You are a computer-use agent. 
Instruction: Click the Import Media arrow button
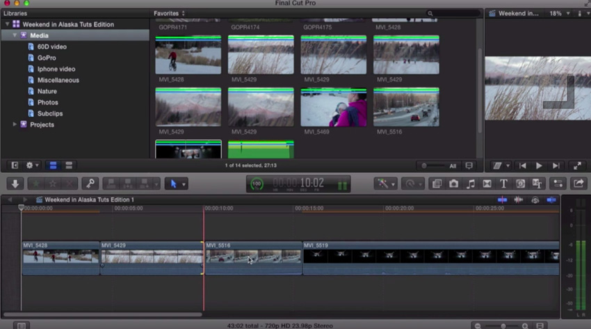coord(15,184)
